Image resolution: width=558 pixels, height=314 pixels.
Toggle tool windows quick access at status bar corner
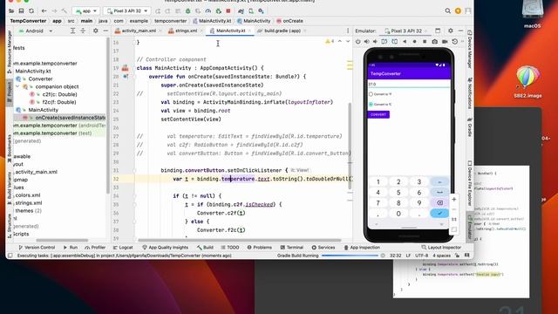(10, 256)
